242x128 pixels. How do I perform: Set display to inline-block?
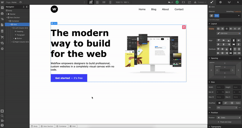231,29
